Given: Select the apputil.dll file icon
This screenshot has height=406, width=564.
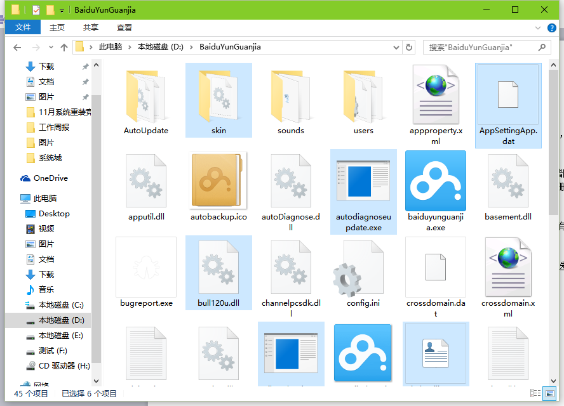Looking at the screenshot, I should pos(146,181).
